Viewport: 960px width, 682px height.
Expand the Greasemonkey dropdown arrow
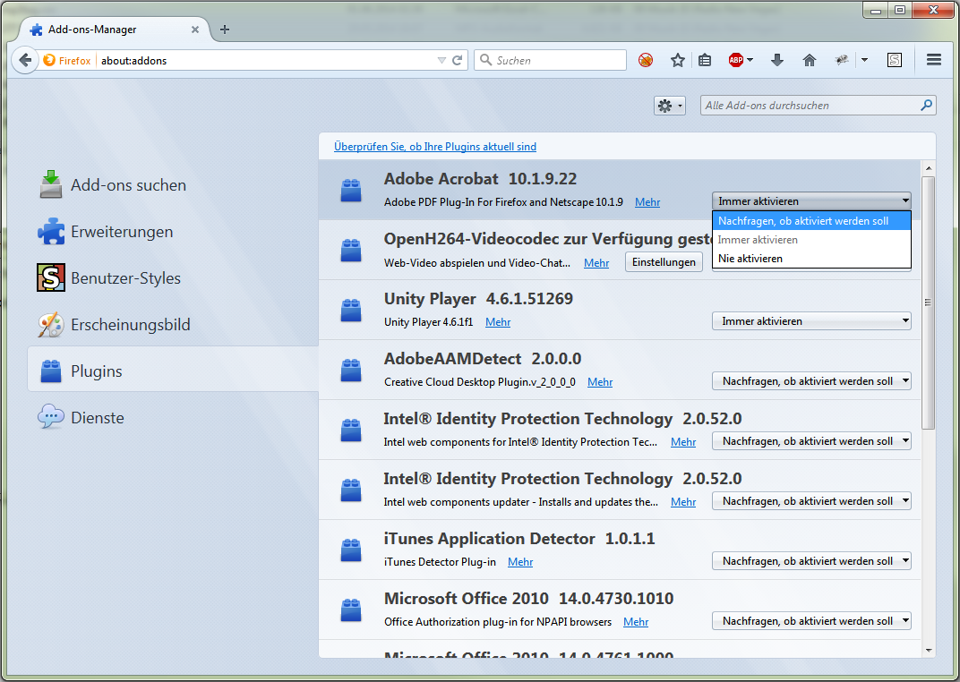tap(864, 60)
